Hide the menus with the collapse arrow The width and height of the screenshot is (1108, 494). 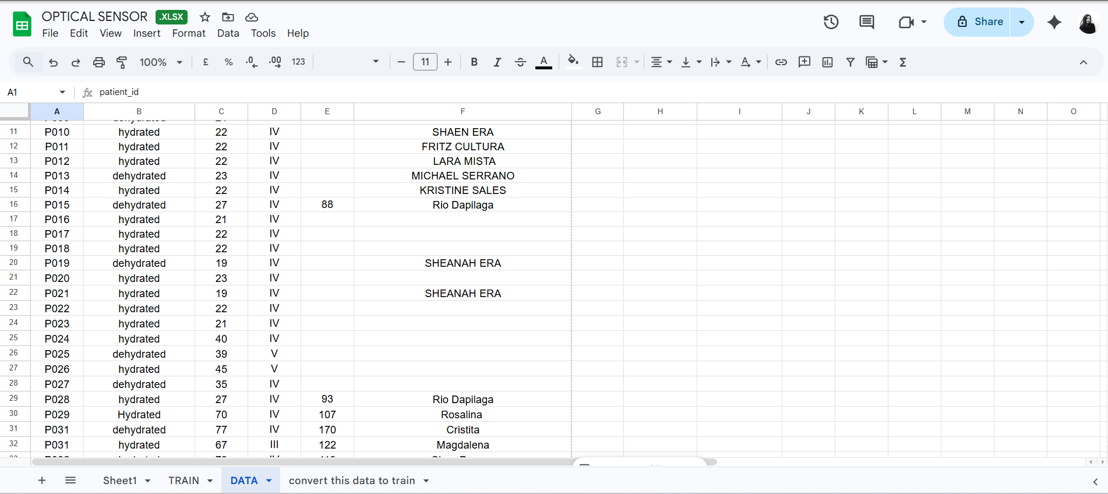(1084, 62)
